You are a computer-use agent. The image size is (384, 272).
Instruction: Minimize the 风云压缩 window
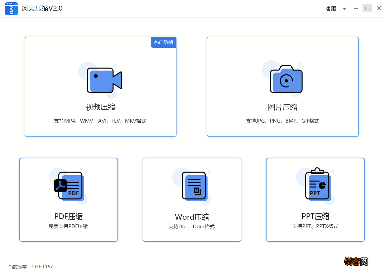click(x=356, y=9)
